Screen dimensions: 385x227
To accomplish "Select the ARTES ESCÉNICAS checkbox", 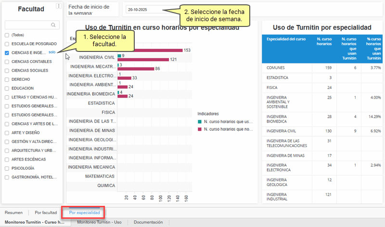I will 7,159.
